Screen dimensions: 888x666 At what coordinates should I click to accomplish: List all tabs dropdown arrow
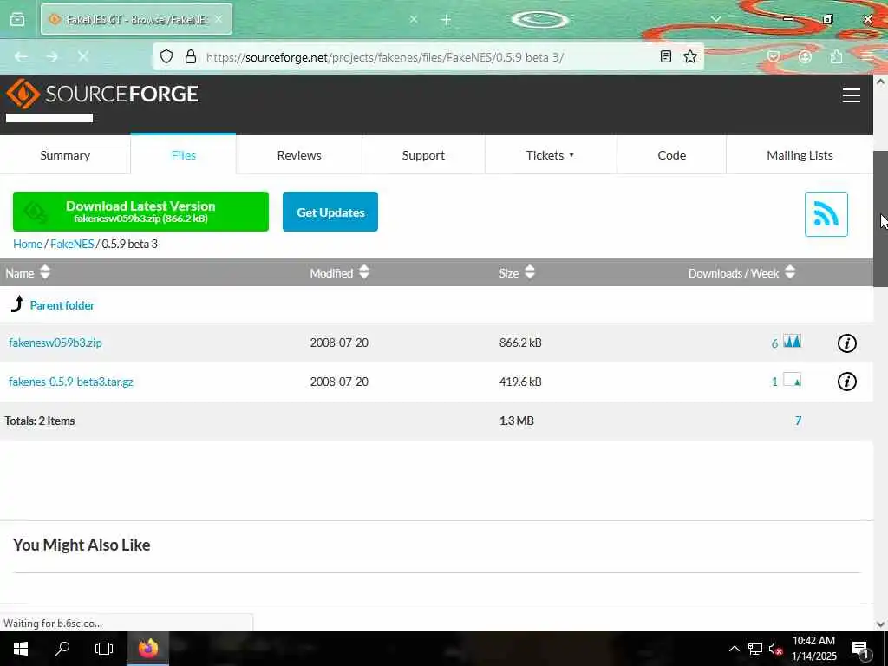pos(715,19)
